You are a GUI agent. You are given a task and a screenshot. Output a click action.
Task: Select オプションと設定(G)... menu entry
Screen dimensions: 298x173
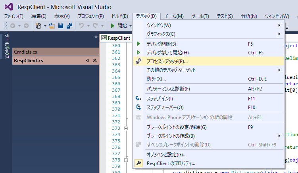208,155
